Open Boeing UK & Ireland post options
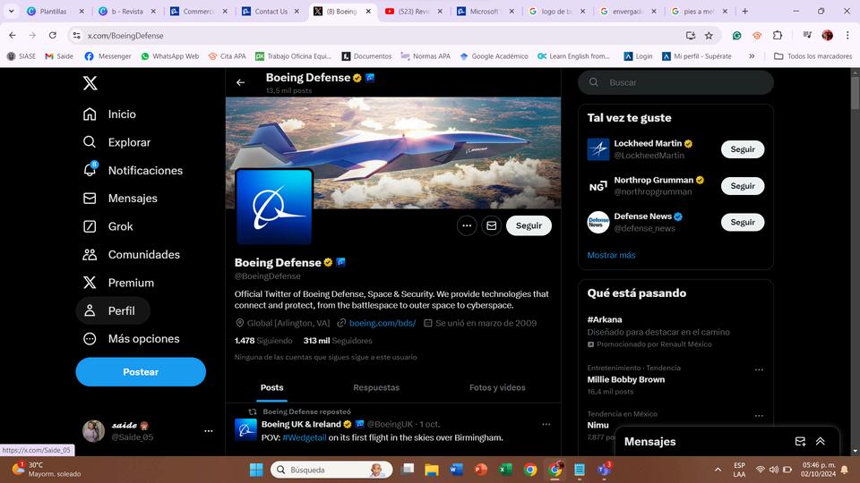The image size is (860, 483). click(x=546, y=424)
